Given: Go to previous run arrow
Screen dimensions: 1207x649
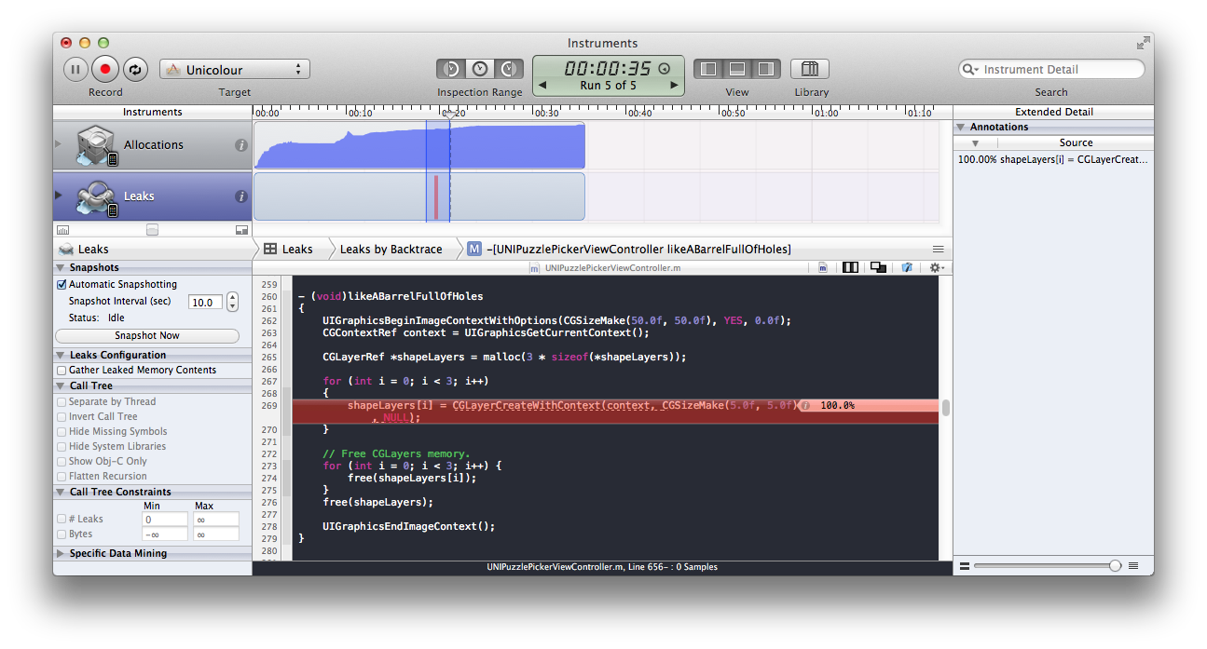Looking at the screenshot, I should [542, 86].
